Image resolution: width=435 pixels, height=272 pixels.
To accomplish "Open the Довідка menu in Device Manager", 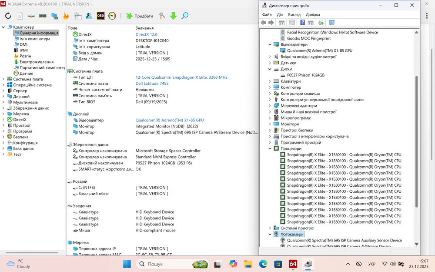I will tap(313, 14).
